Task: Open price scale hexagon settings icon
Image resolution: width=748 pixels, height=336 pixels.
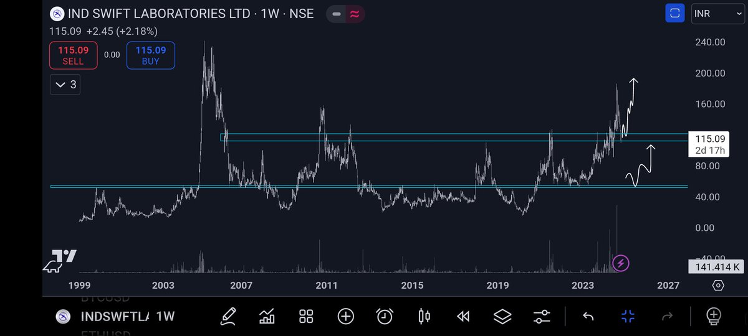Action: click(718, 286)
